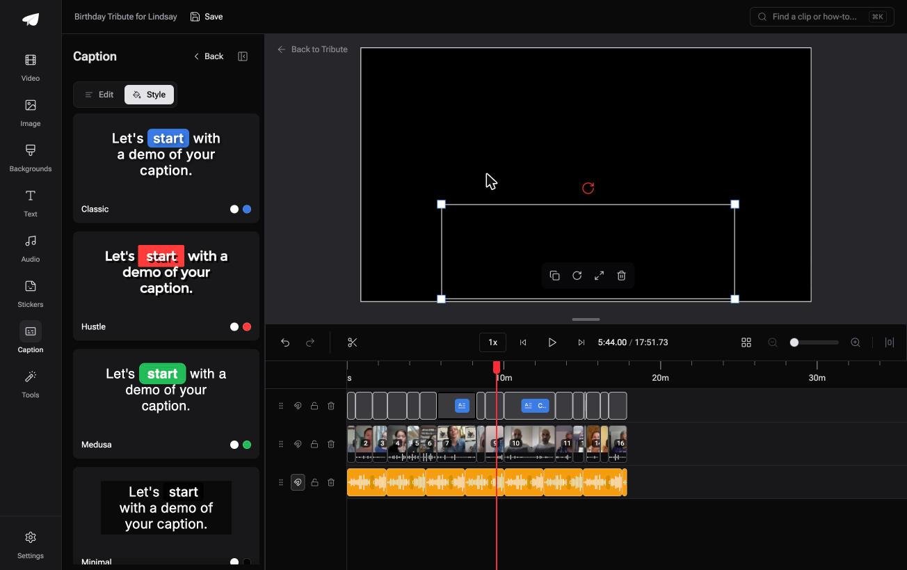The height and width of the screenshot is (570, 907).
Task: Redo the last action
Action: [x=310, y=342]
